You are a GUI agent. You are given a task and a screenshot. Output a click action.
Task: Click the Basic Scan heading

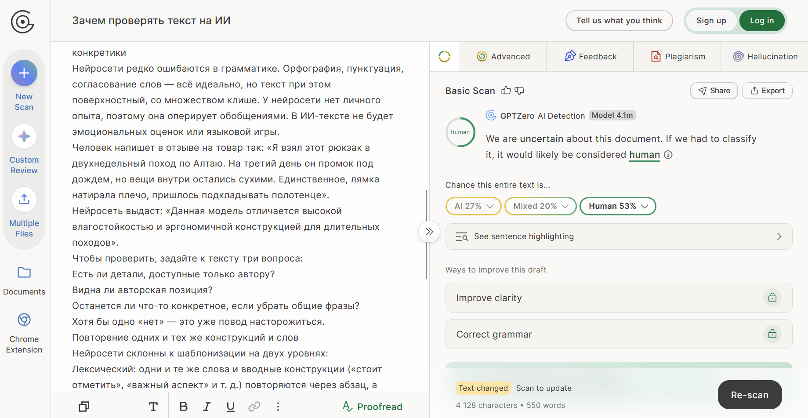click(x=470, y=91)
